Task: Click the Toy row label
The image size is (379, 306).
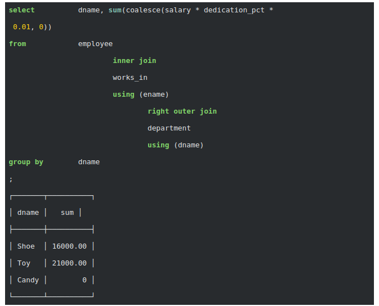Action: coord(24,263)
